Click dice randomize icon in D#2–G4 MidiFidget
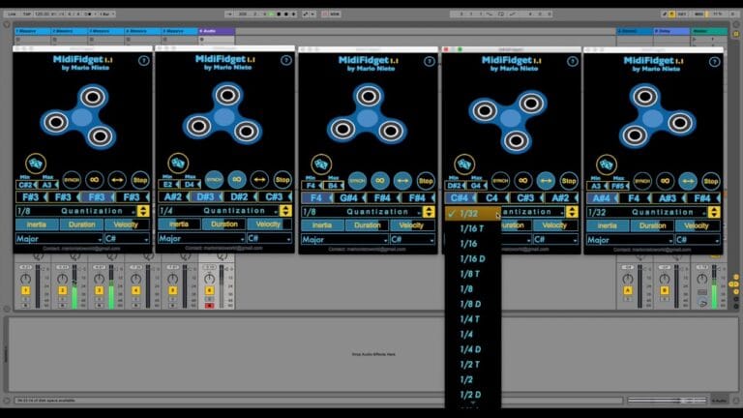Viewport: 743px width, 418px height. 464,164
